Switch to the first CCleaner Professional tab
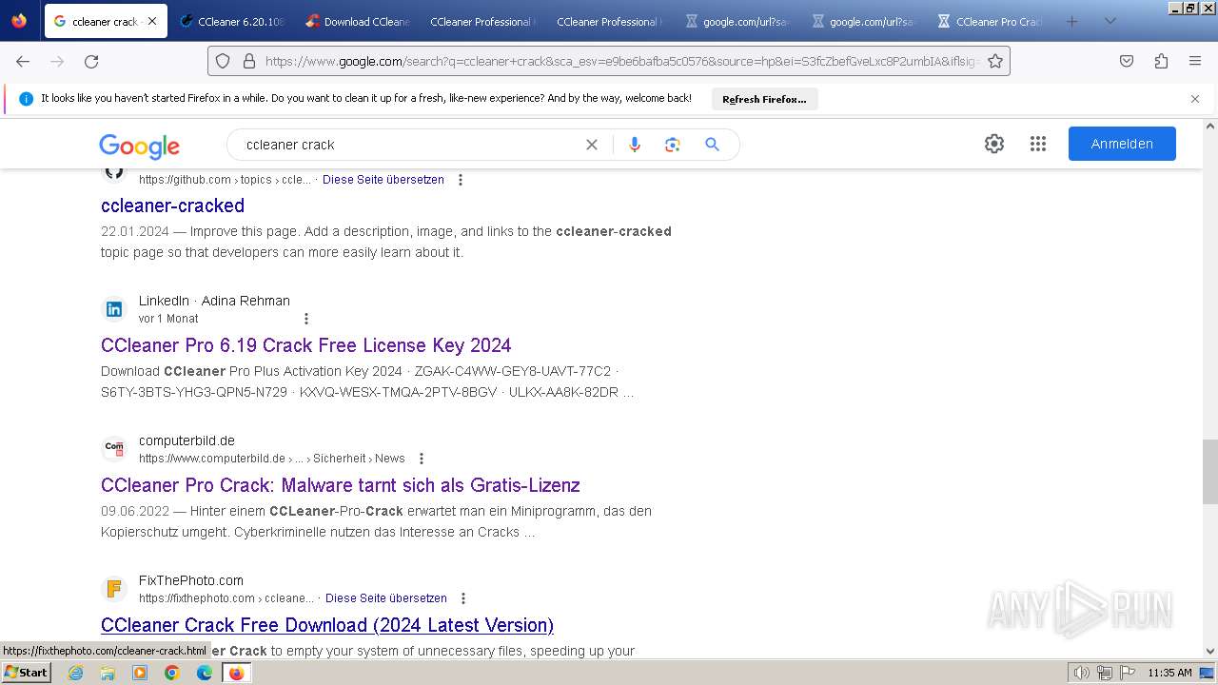Screen dimensions: 1218x685 tap(482, 21)
